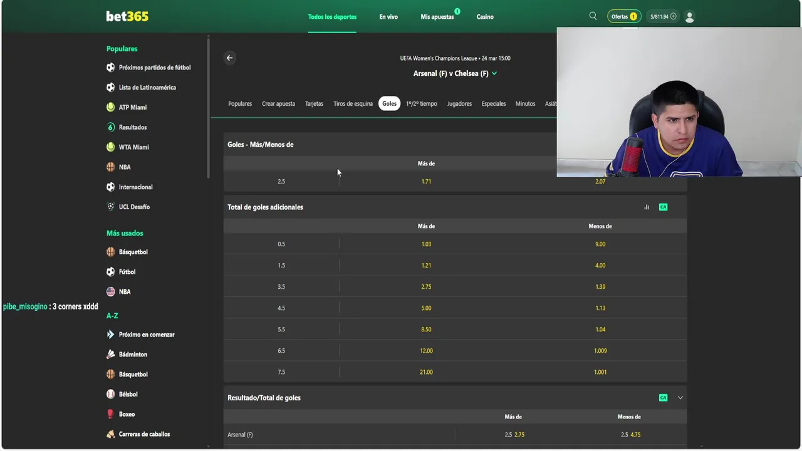Click the UCL Desafío icon
The width and height of the screenshot is (802, 451).
point(111,207)
